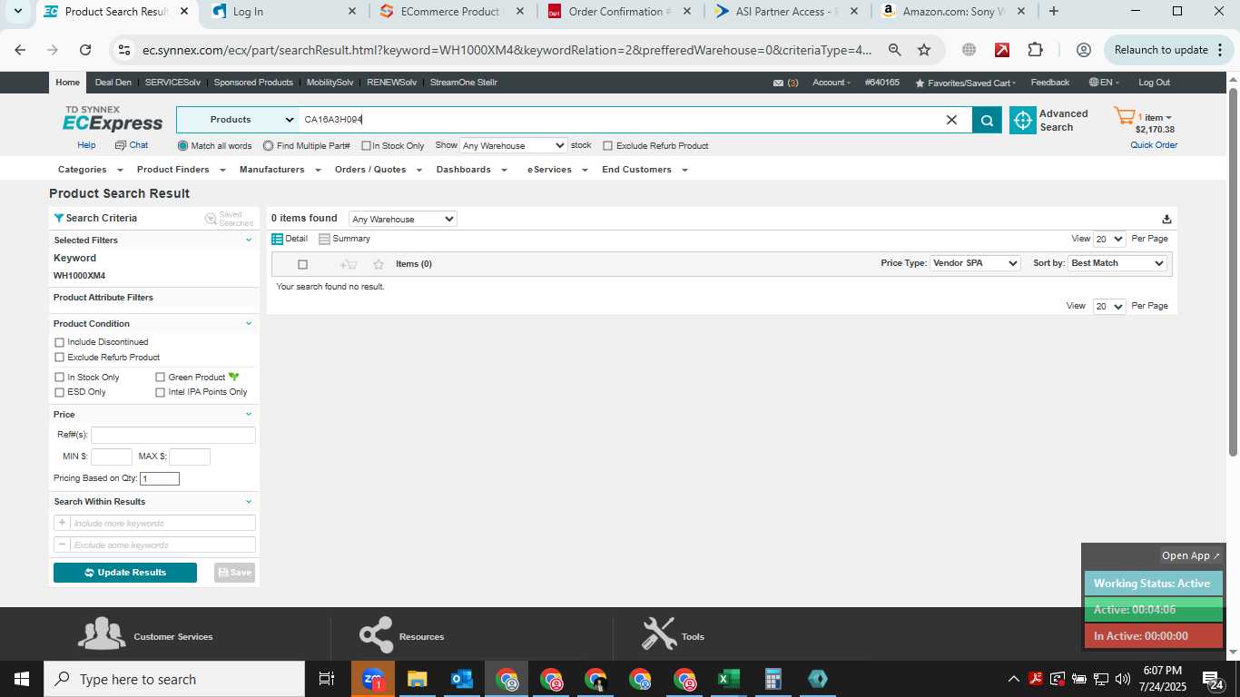Open Zoom from the taskbar
Viewport: 1240px width, 697px height.
[372, 679]
